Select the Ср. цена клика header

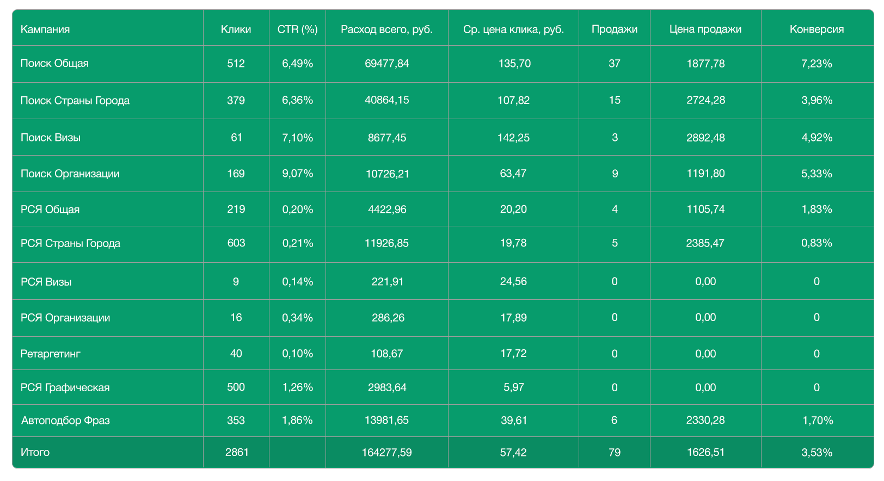click(x=513, y=29)
